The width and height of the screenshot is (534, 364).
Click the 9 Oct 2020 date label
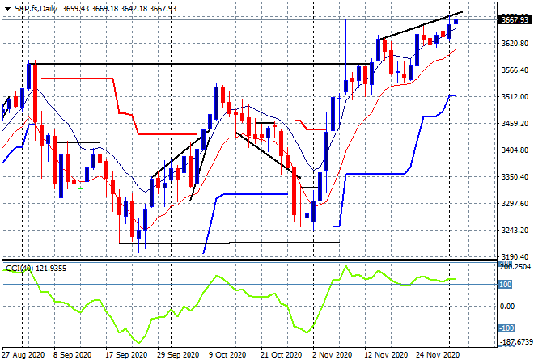coord(227,355)
